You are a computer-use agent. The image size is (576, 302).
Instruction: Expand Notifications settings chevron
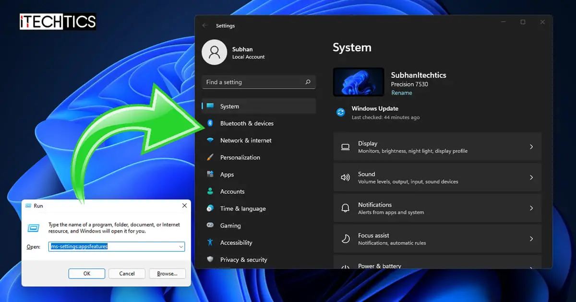(531, 208)
